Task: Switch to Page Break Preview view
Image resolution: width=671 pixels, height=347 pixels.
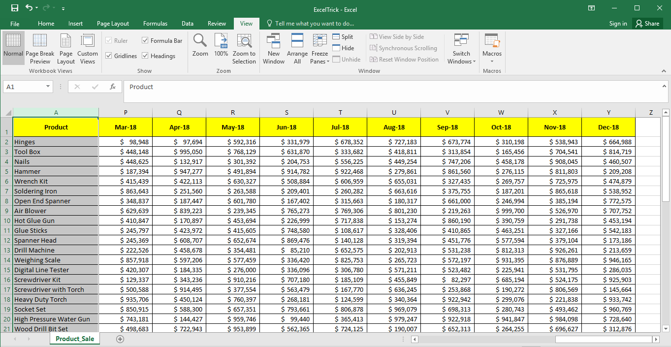Action: (x=40, y=49)
